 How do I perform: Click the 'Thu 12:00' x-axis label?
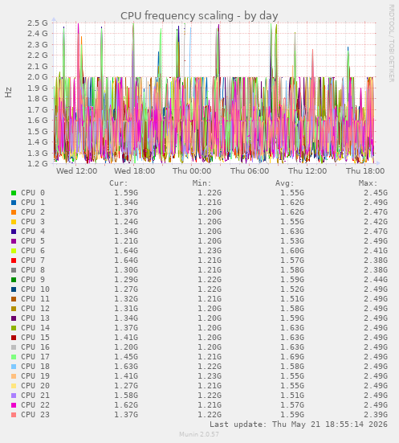coord(307,171)
